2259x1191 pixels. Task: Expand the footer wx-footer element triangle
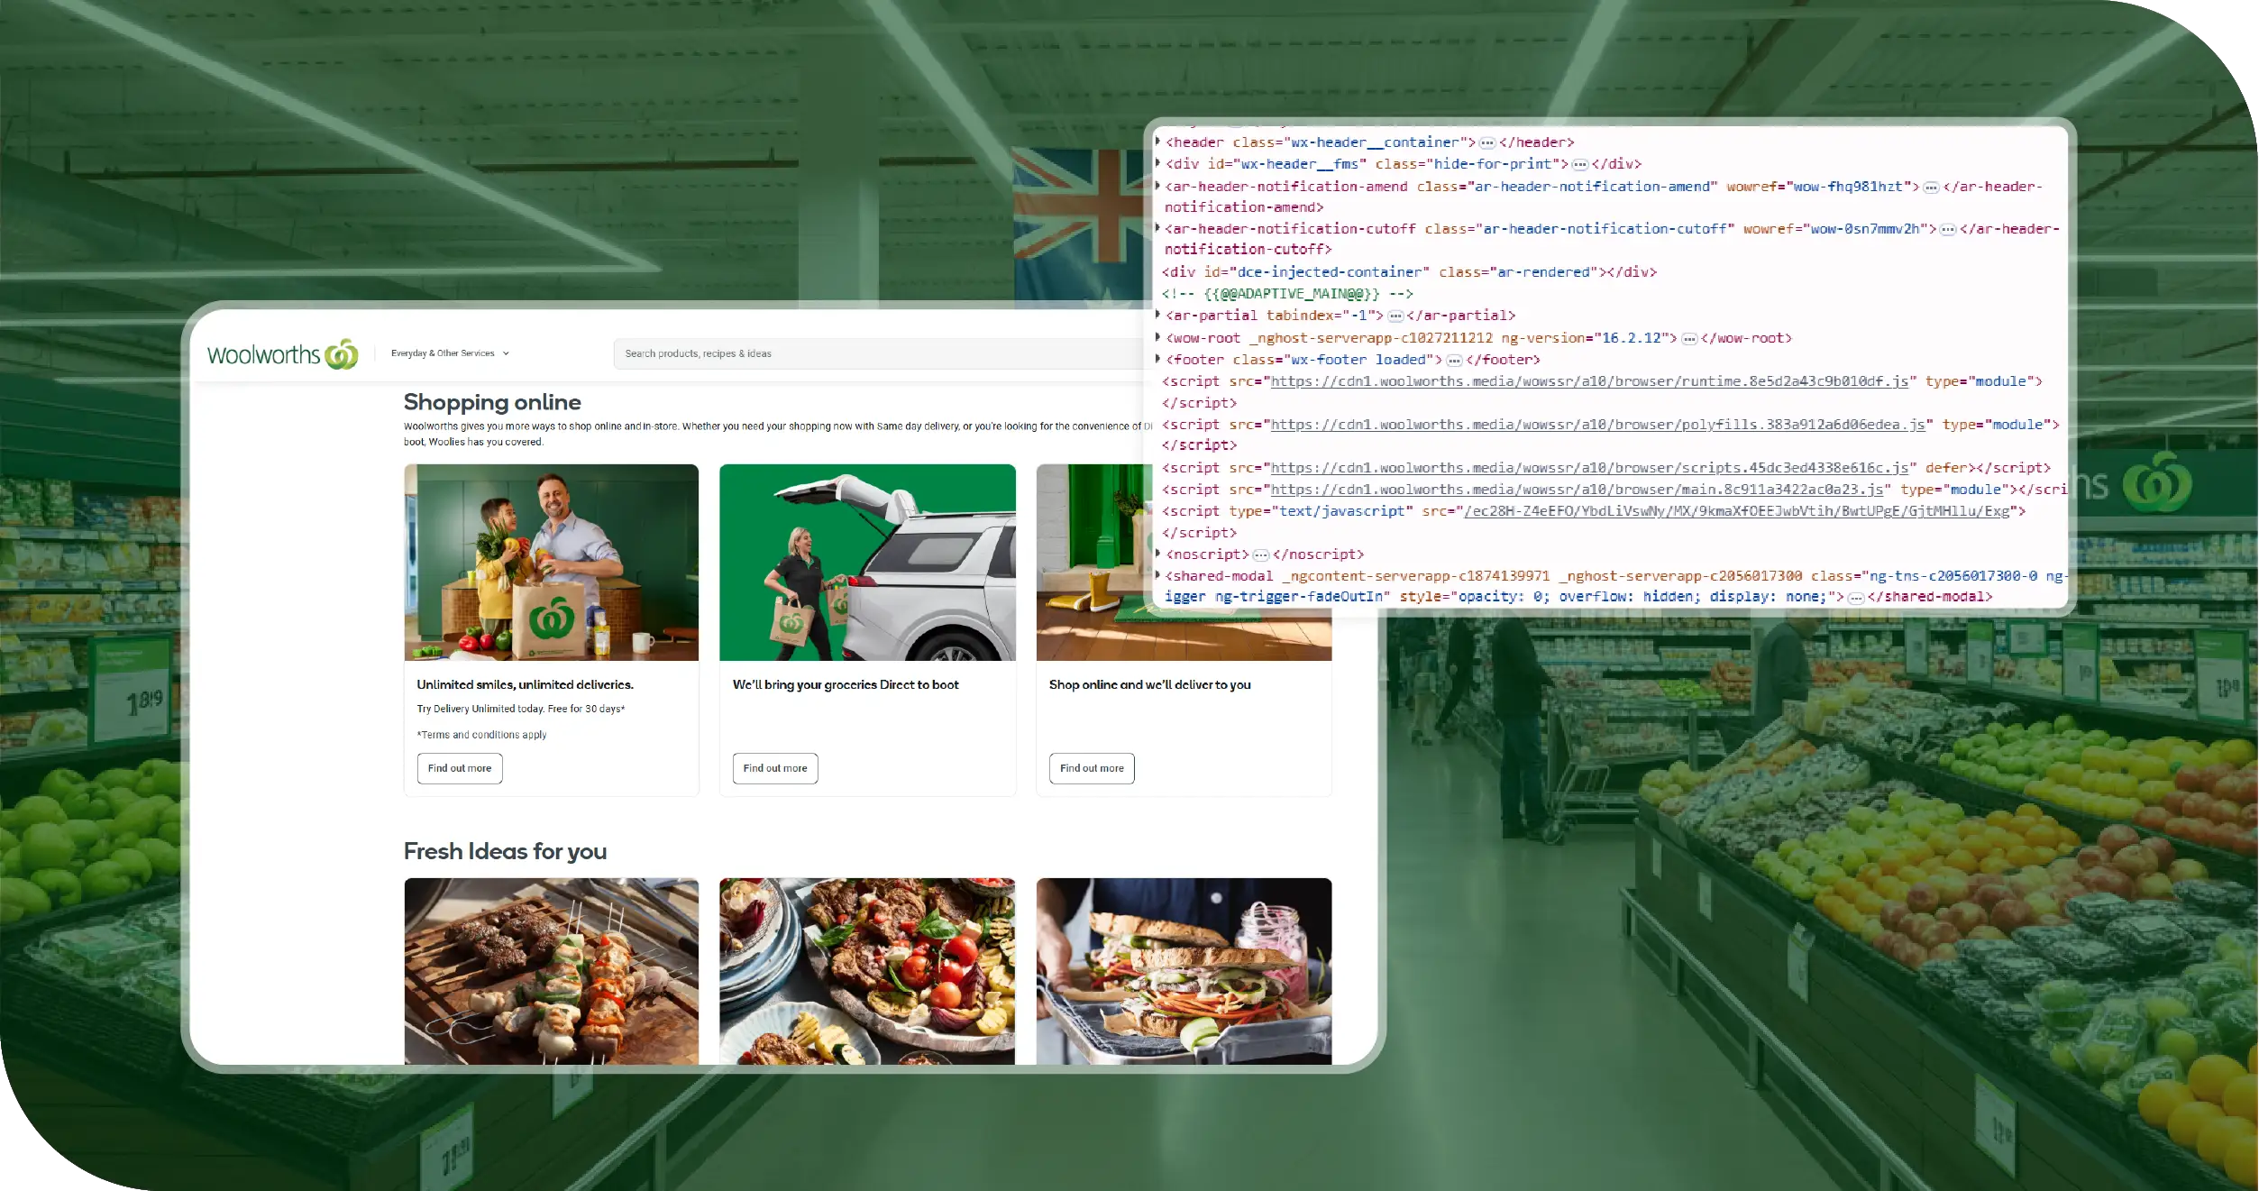1158,359
